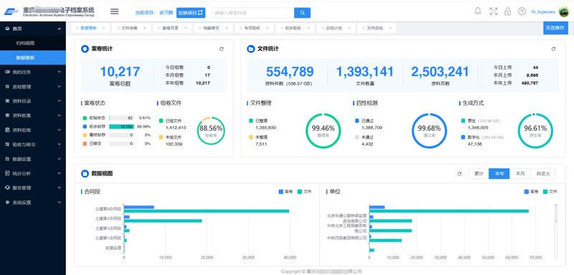Image resolution: width=574 pixels, height=275 pixels.
Task: Click the 切换项目 button
Action: [x=191, y=13]
